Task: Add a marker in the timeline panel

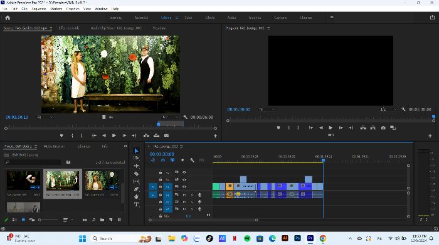Action: point(182,160)
